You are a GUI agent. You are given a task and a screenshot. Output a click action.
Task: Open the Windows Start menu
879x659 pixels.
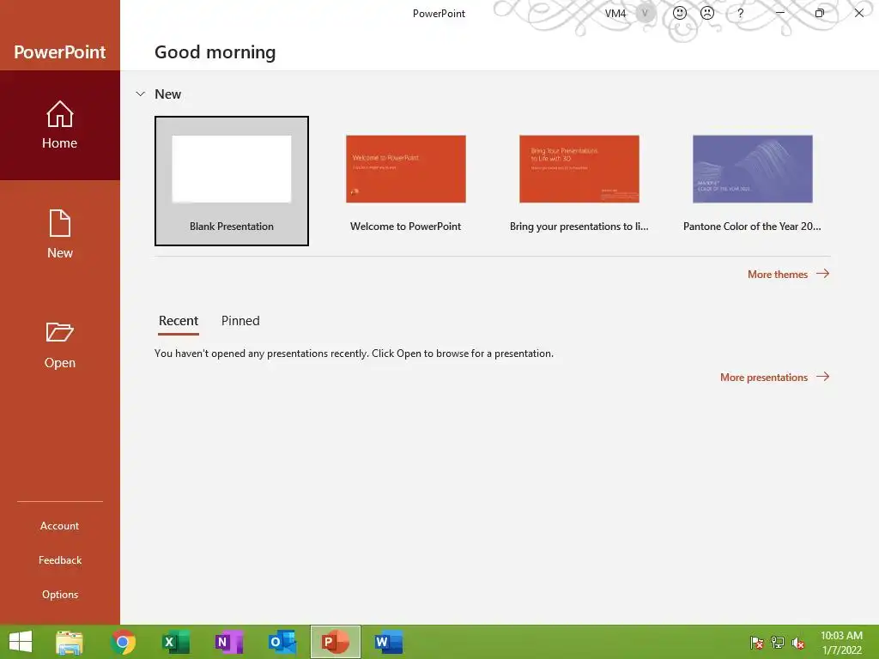(x=21, y=642)
